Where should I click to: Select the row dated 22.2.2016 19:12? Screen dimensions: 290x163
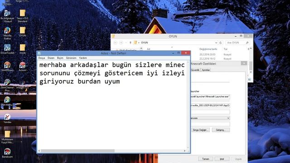[208, 59]
